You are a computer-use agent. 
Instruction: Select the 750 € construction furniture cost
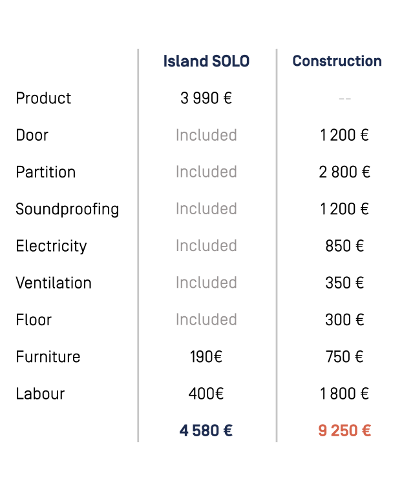click(x=344, y=357)
